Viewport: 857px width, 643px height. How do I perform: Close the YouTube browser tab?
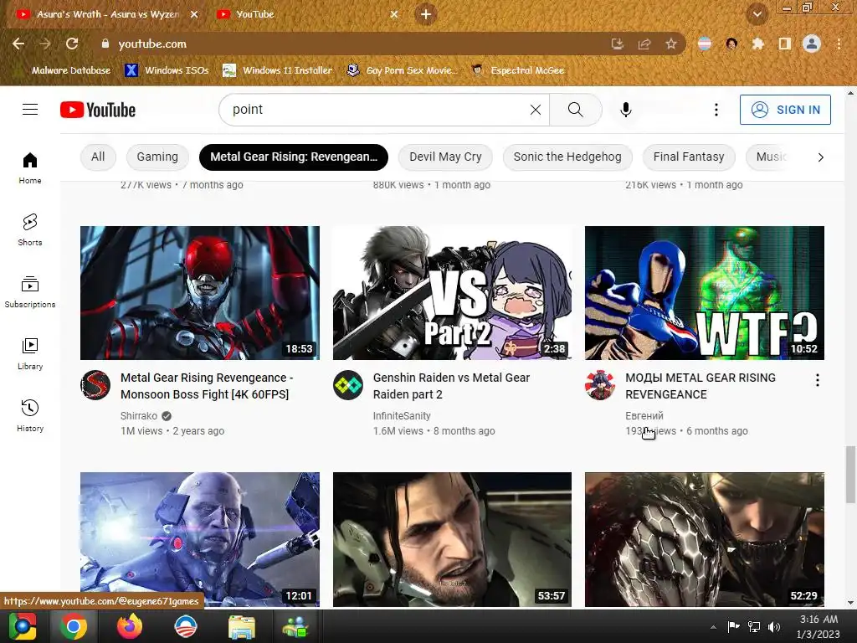(x=394, y=14)
